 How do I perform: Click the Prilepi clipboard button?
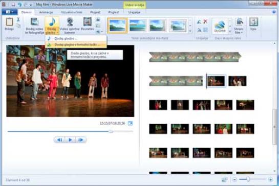click(x=9, y=24)
